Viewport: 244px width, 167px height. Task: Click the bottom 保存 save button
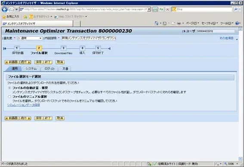39,118
